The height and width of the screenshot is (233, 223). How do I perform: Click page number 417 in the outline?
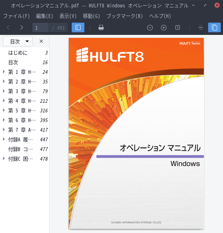tap(44, 130)
